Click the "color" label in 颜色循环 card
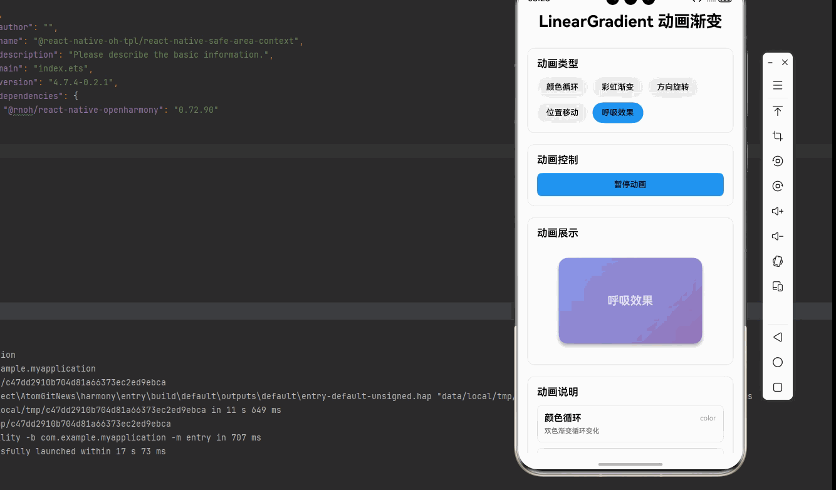Image resolution: width=836 pixels, height=490 pixels. click(x=708, y=418)
